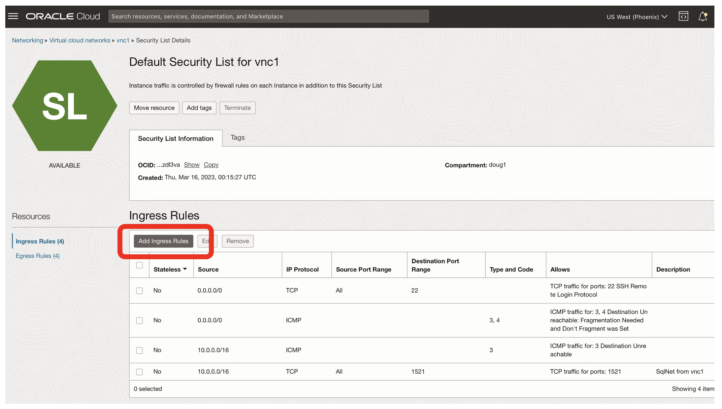Click the Stateless column sort arrow
Viewport: 722px width, 409px height.
coord(185,269)
